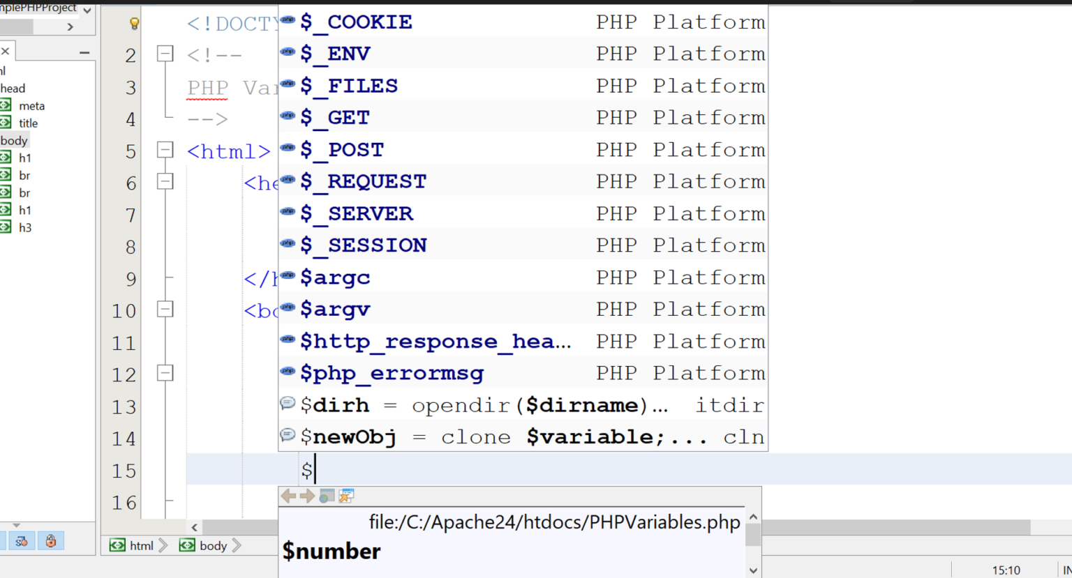This screenshot has width=1072, height=578.
Task: Click the forward arrow in documentation popup
Action: (x=307, y=496)
